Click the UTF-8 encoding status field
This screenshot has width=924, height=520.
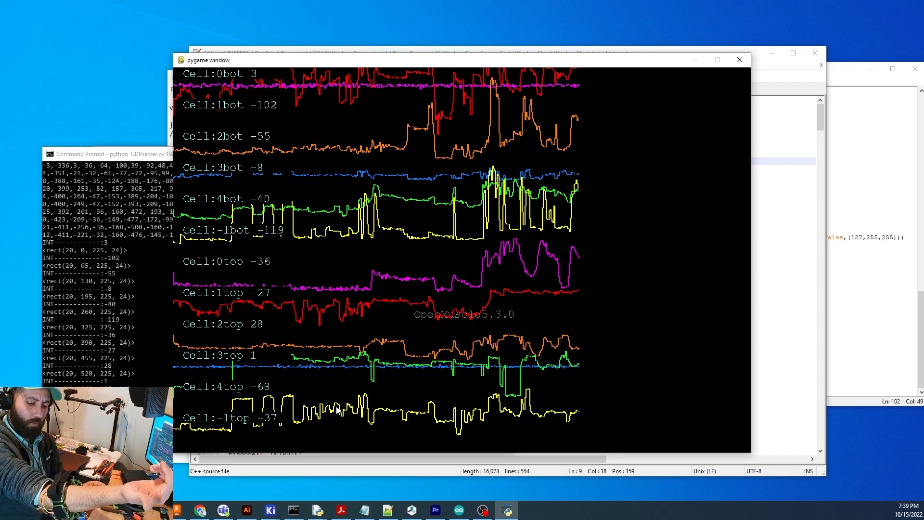point(754,471)
